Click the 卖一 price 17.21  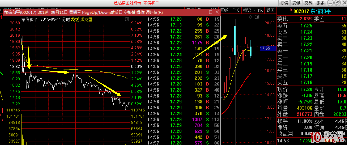306,51
